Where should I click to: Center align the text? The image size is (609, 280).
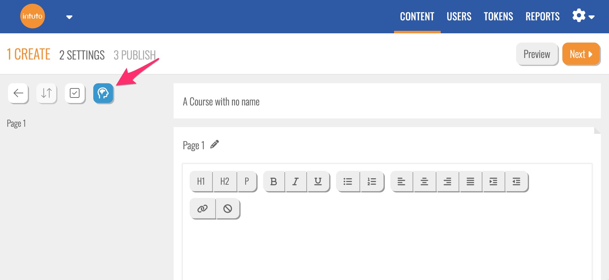point(424,182)
